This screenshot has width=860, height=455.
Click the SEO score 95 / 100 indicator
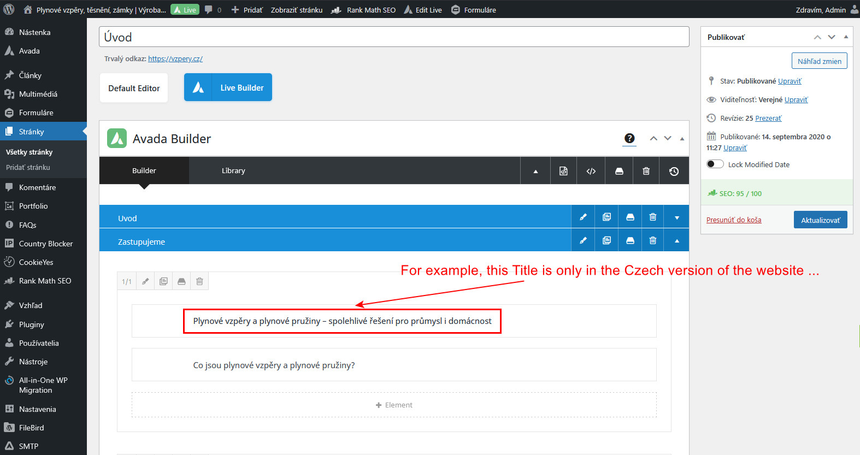[x=735, y=193]
